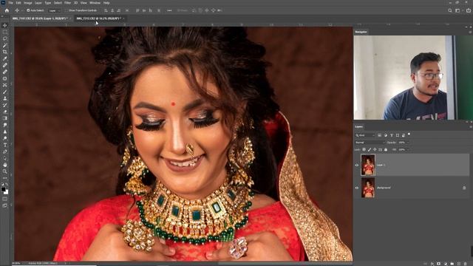Open the layer filter Kind dropdown
This screenshot has height=266, width=473.
364,135
